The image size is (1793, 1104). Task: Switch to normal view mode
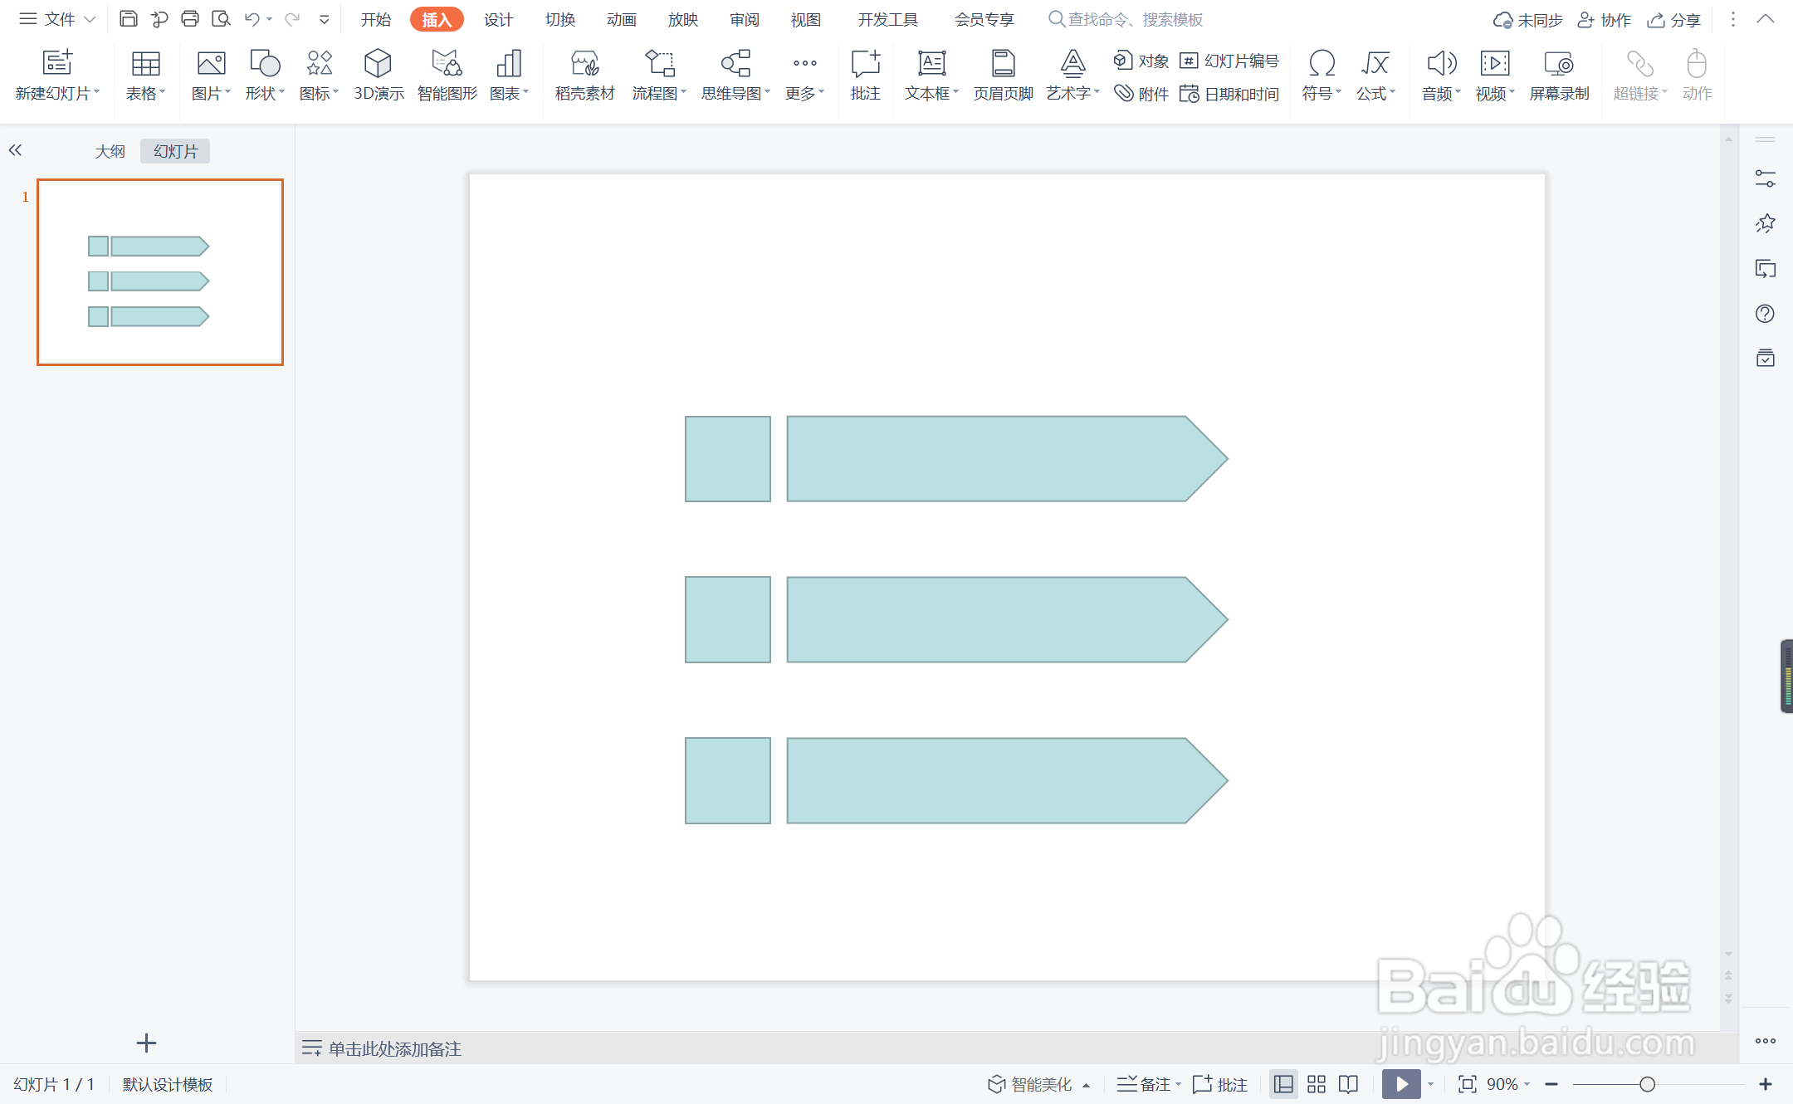[x=1283, y=1084]
